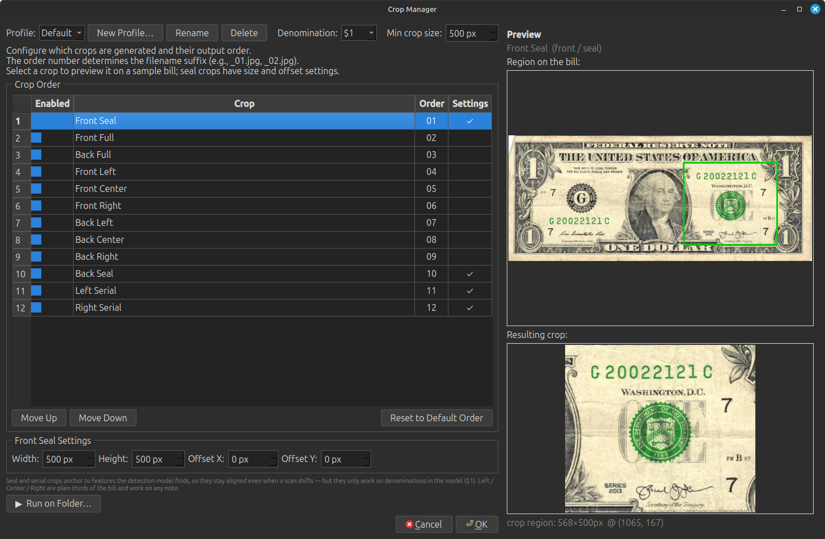The image size is (825, 539).
Task: Select the Back Left crop row
Action: pos(244,223)
